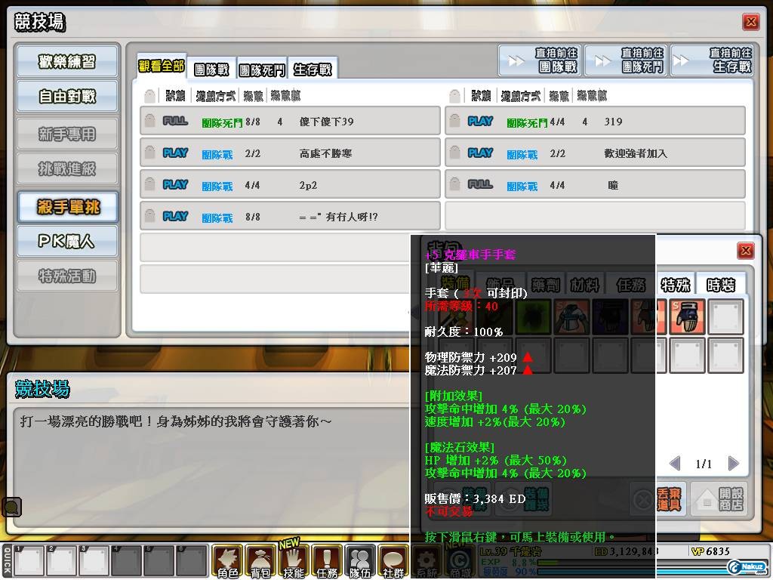Select quick slot 3
The image size is (773, 580).
pos(94,561)
